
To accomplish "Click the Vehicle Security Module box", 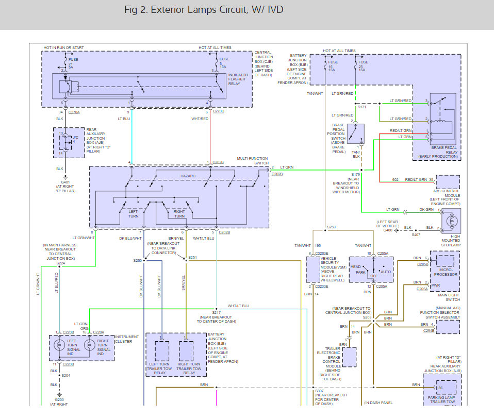I will point(313,270).
